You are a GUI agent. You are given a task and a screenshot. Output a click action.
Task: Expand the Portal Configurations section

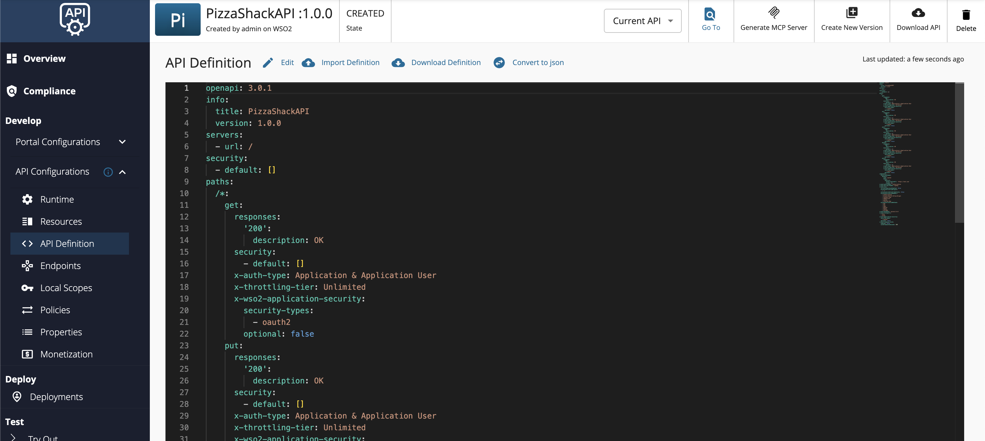[x=122, y=142]
